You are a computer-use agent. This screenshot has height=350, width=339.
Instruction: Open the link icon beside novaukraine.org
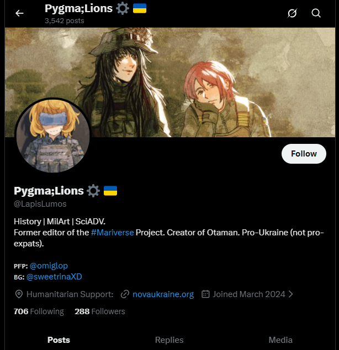click(125, 294)
